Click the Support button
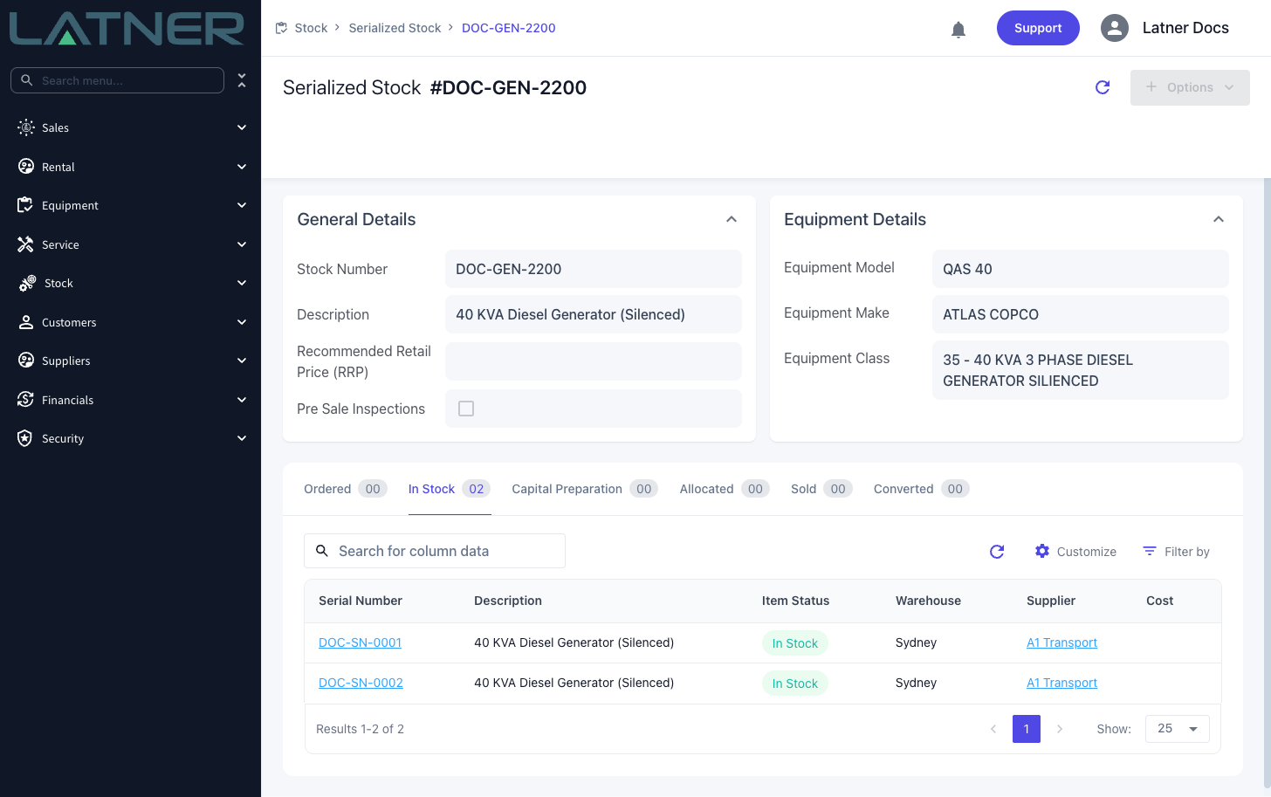 click(x=1038, y=28)
